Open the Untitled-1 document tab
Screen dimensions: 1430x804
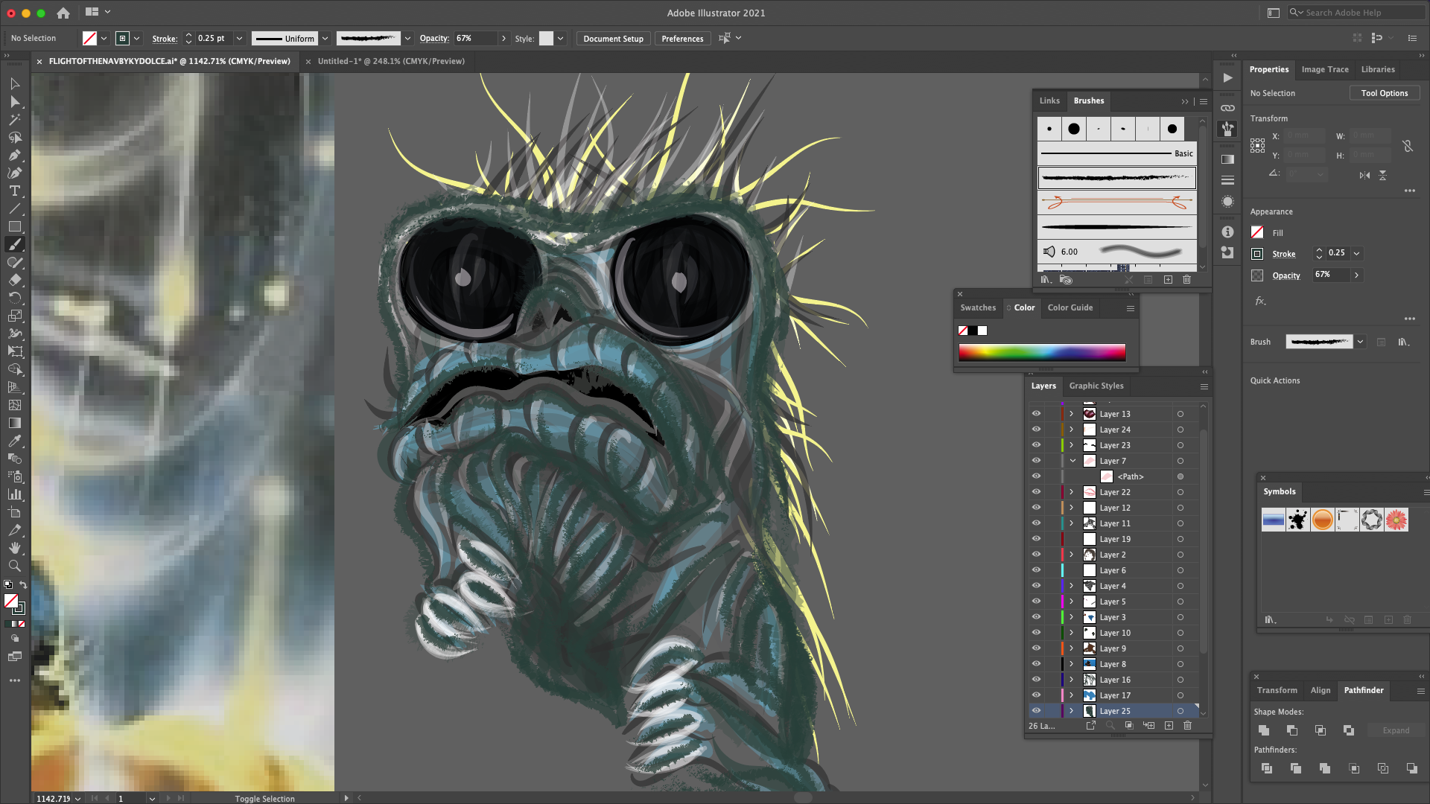391,61
